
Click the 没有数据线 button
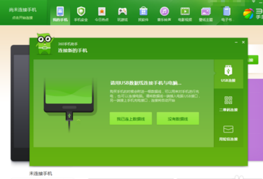[x=178, y=119]
